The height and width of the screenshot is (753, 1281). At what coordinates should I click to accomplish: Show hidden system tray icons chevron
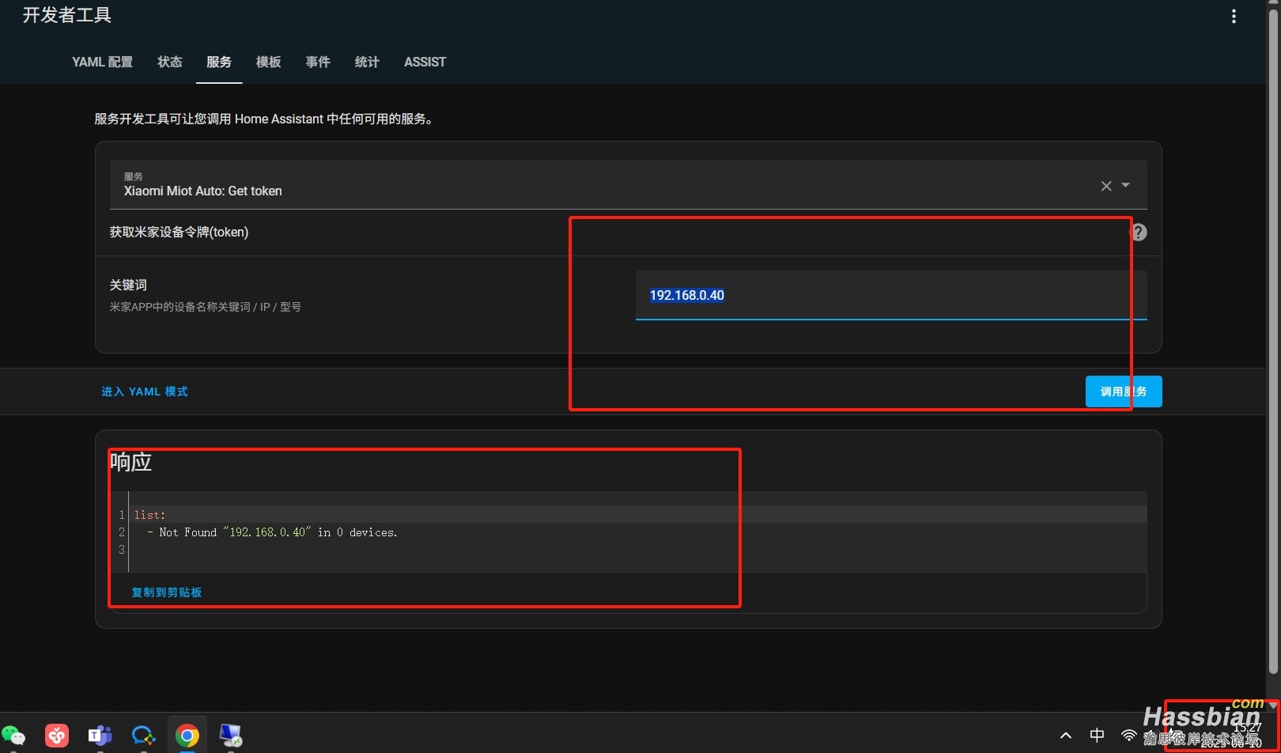1066,736
